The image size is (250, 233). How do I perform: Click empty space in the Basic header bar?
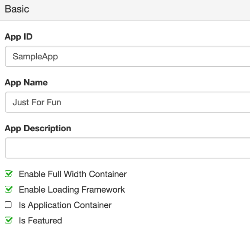pyautogui.click(x=144, y=10)
